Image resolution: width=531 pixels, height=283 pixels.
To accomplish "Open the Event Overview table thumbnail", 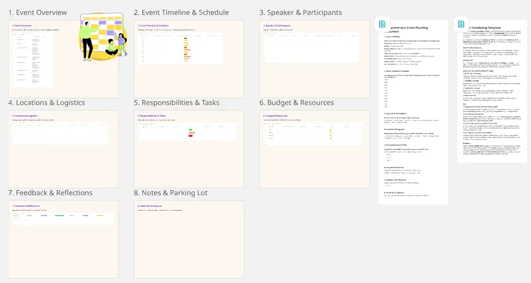I will (32, 60).
